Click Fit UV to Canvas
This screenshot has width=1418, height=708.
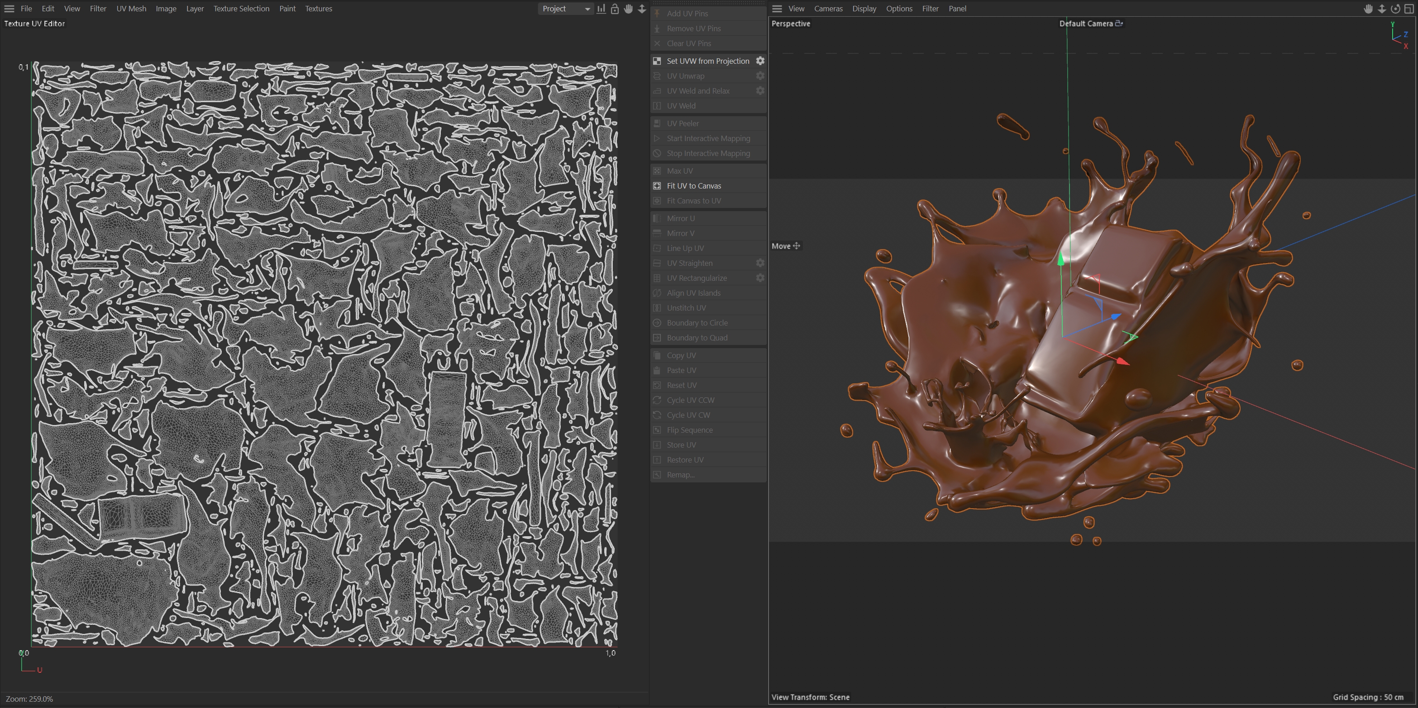coord(693,186)
